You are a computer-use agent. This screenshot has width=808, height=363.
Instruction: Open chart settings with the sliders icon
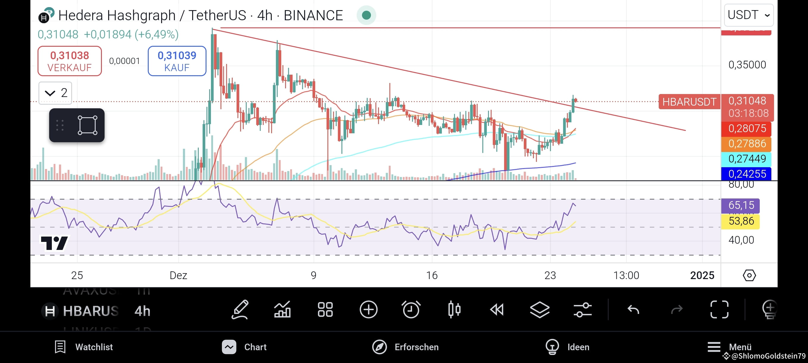click(x=583, y=310)
